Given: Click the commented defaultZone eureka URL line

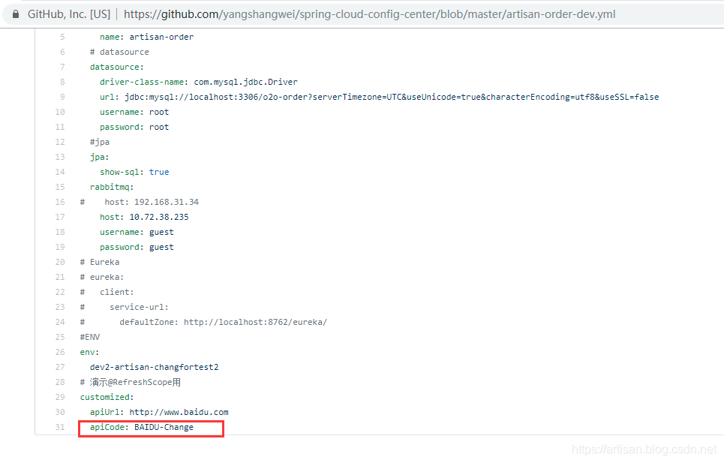Looking at the screenshot, I should click(x=223, y=322).
